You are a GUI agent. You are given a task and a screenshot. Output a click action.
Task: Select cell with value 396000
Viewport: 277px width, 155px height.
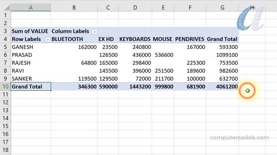(x=135, y=71)
